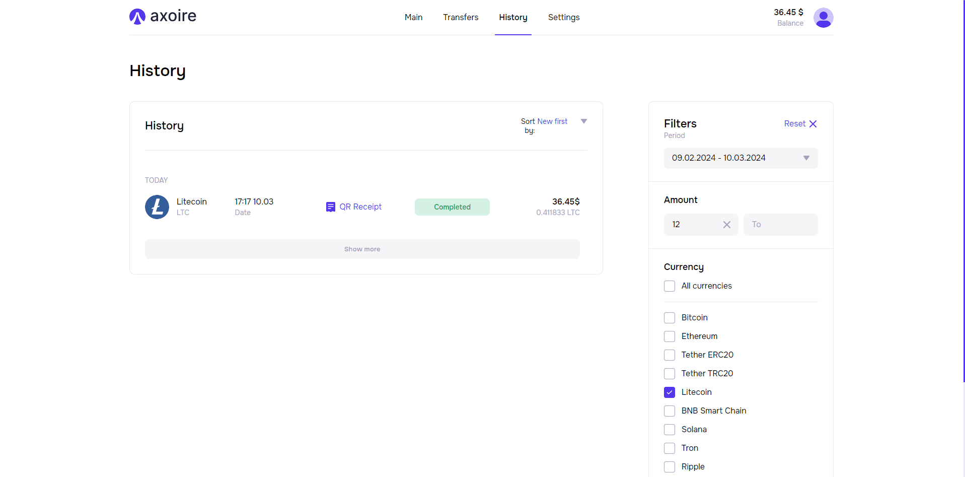Open the Period date range dropdown
This screenshot has height=477, width=965.
coord(740,158)
